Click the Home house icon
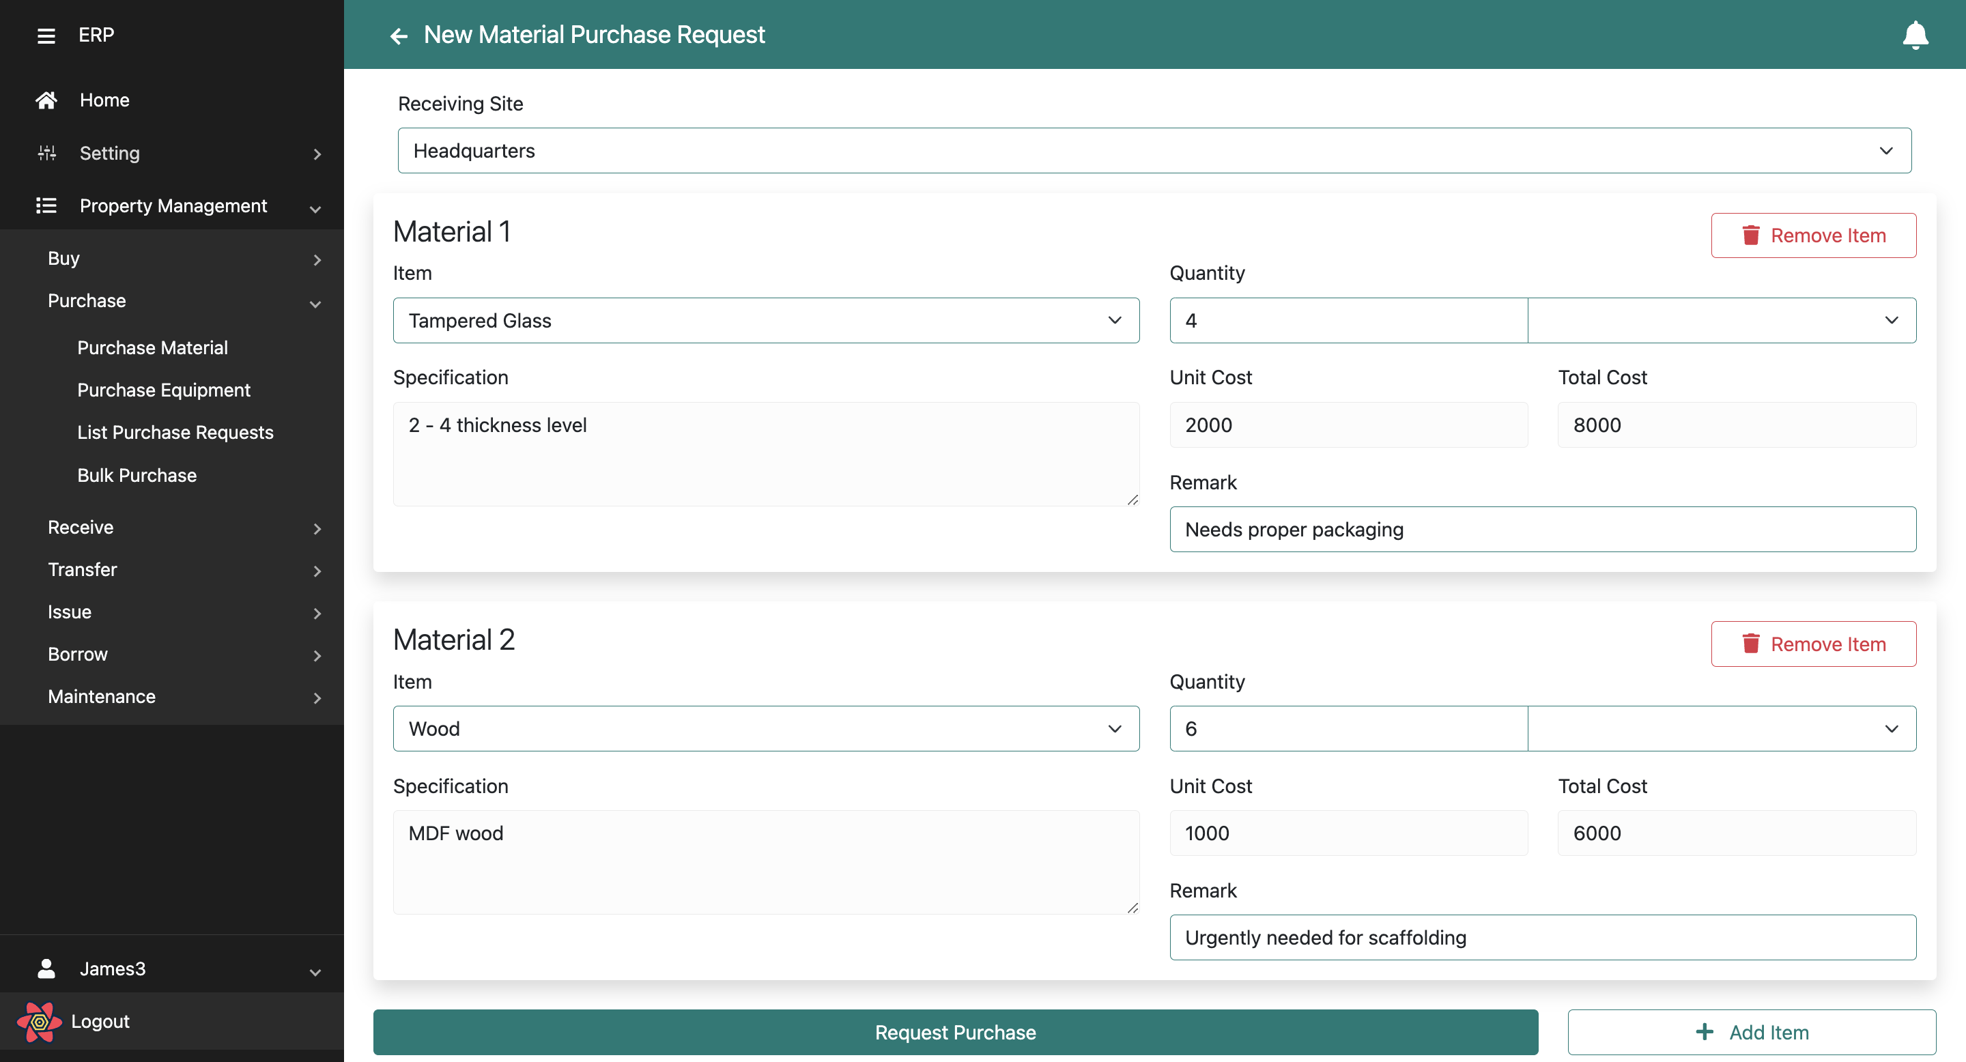This screenshot has width=1966, height=1062. 46,100
